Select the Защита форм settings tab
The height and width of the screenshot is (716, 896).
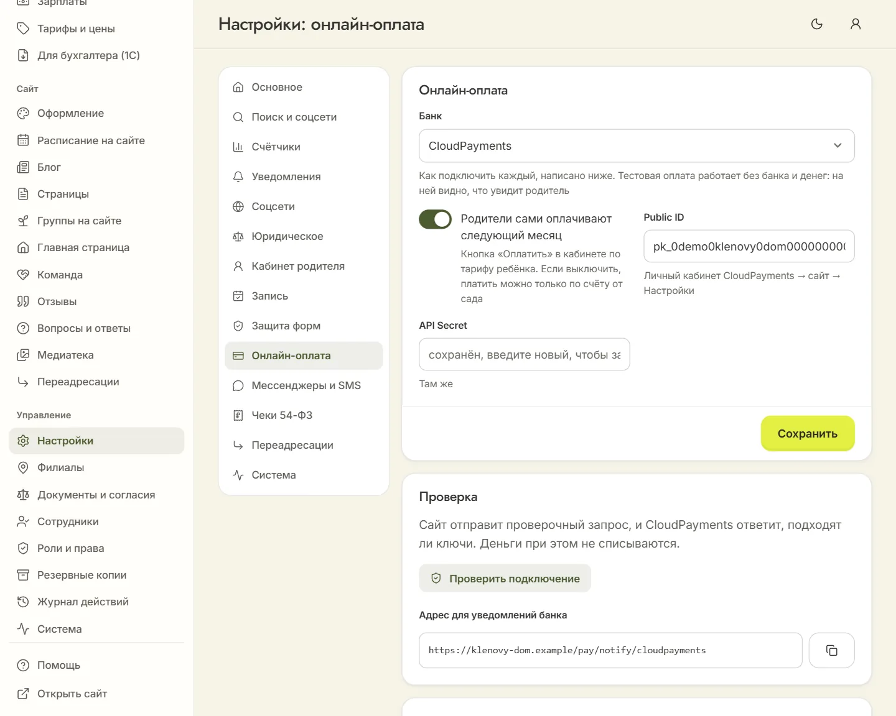(x=304, y=326)
